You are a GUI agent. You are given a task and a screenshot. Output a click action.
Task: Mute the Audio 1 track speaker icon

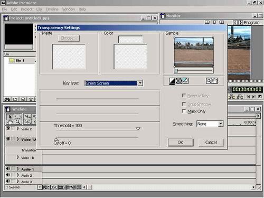[8, 169]
